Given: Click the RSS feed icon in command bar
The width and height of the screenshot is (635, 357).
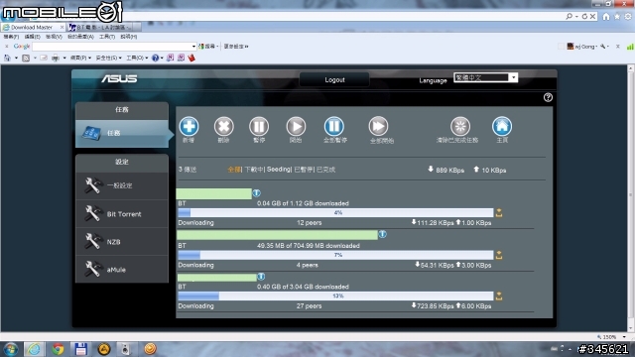Looking at the screenshot, I should [26, 58].
